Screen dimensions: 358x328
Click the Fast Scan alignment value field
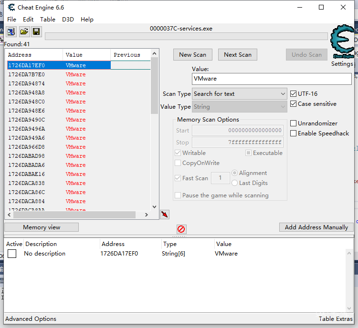(221, 178)
